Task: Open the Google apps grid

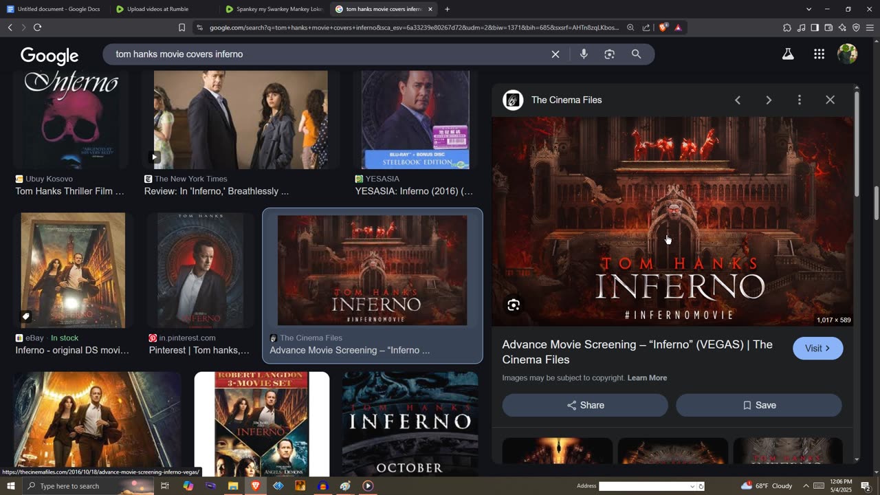Action: point(819,54)
